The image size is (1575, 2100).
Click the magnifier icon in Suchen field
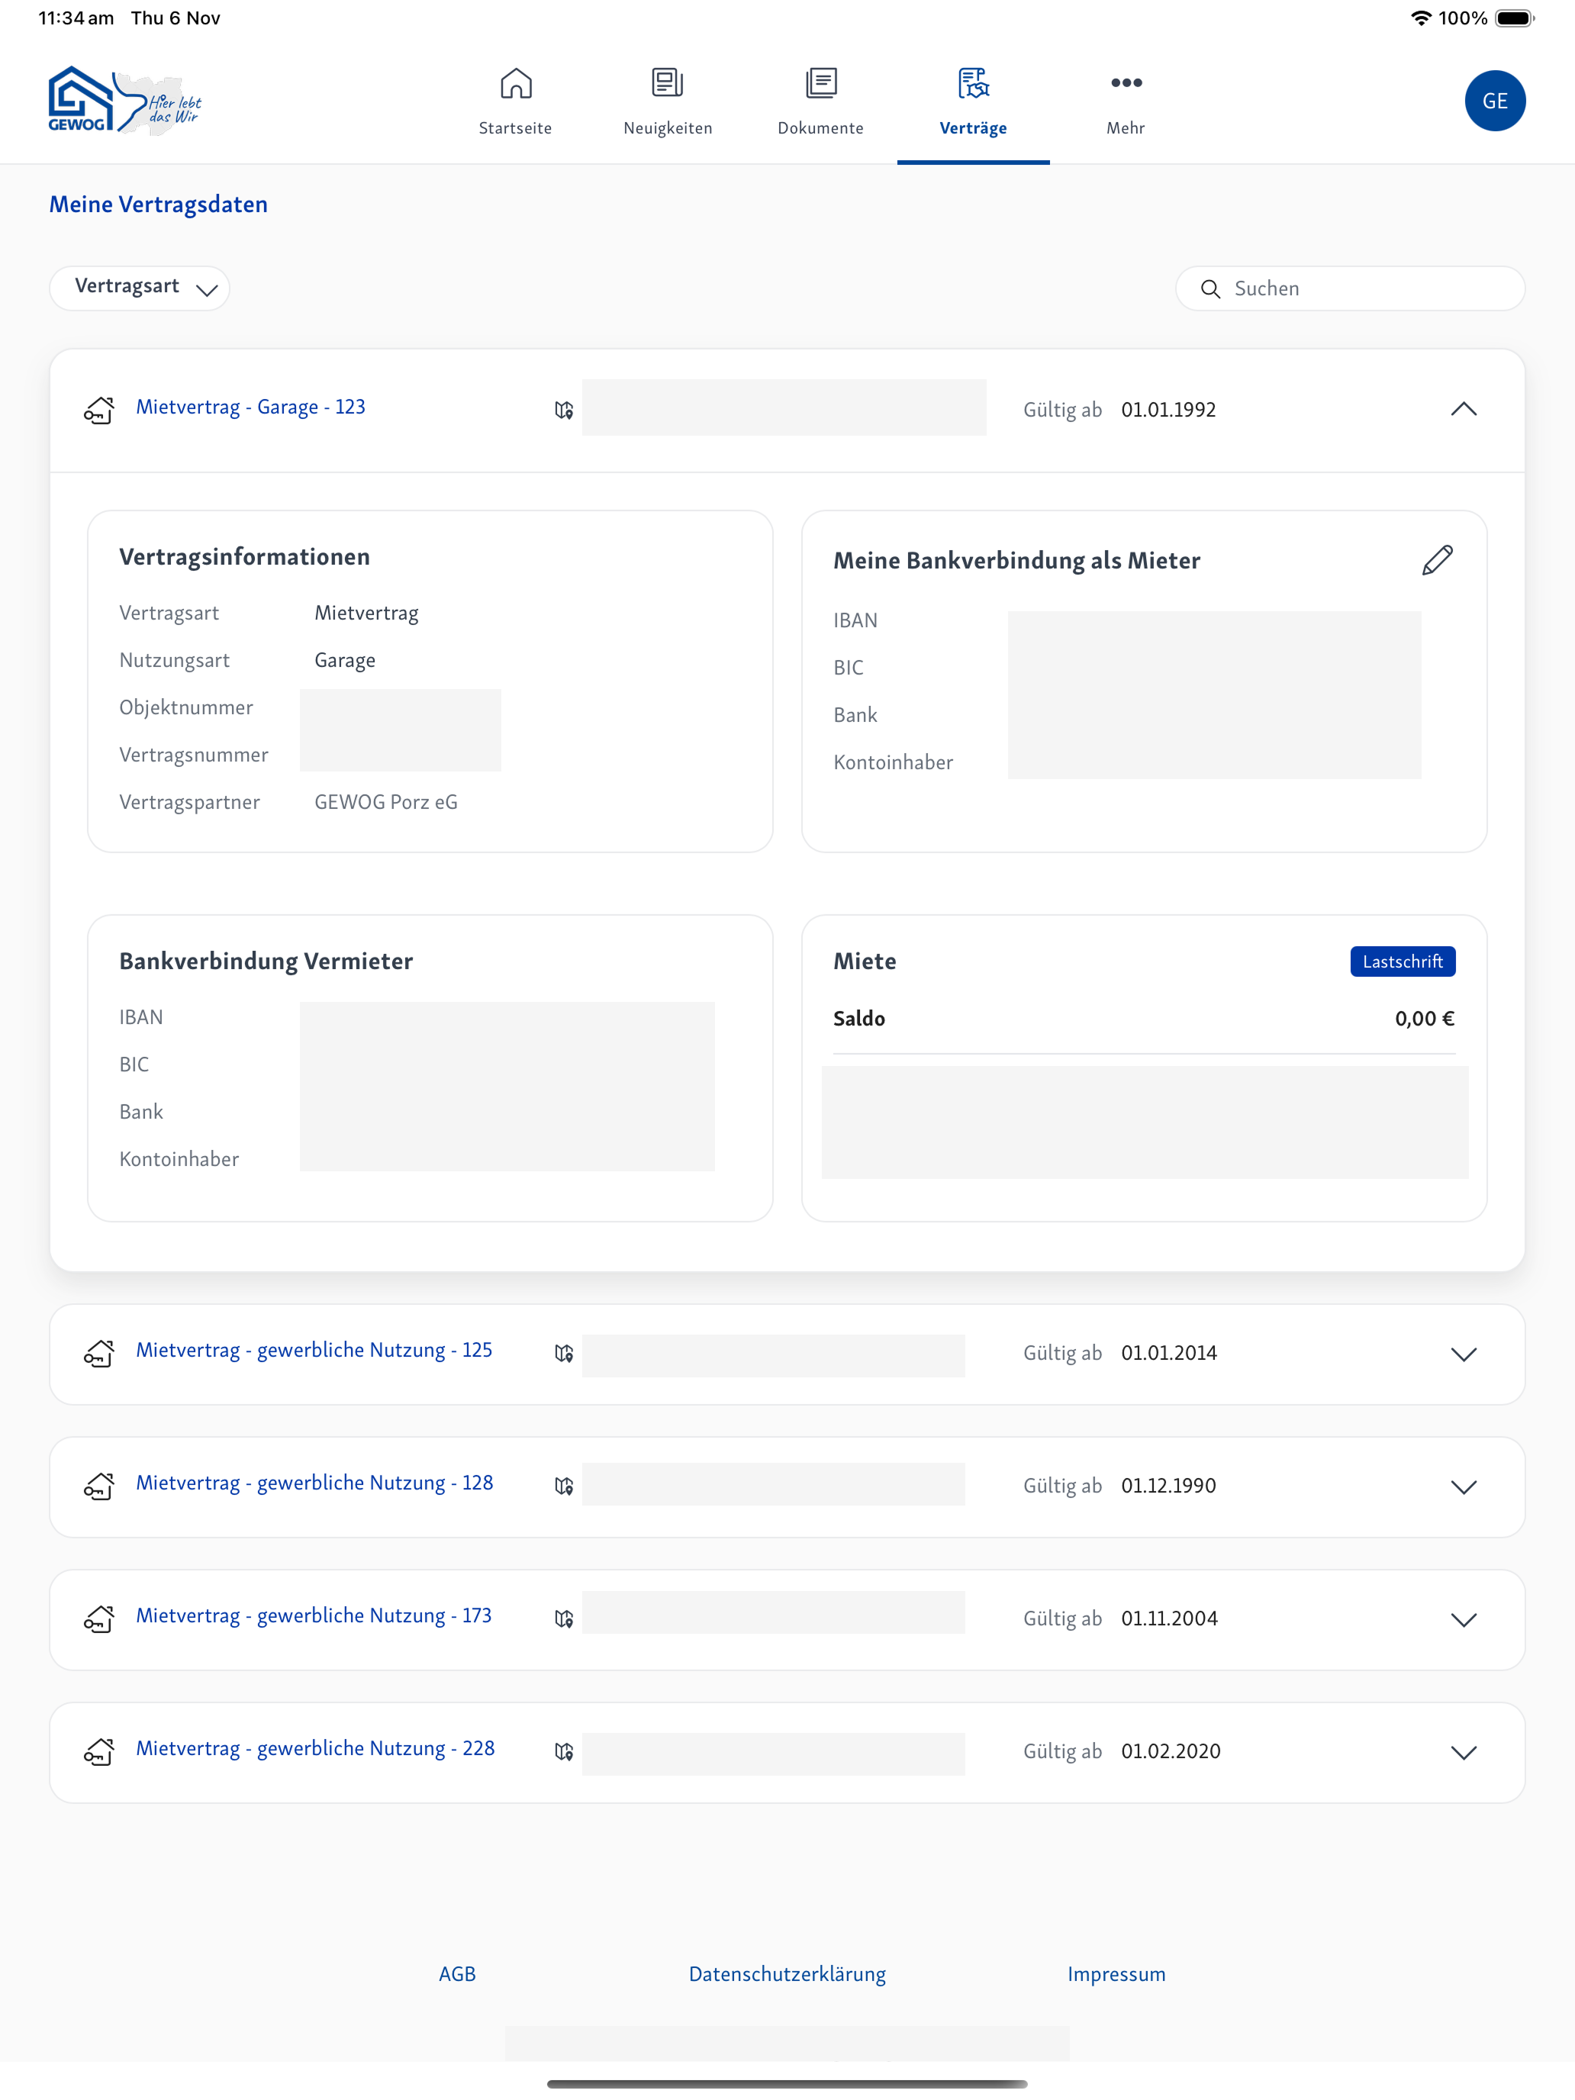[x=1209, y=288]
